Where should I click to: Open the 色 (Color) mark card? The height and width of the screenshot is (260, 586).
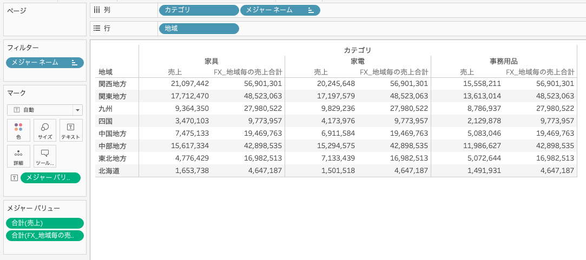click(x=18, y=130)
